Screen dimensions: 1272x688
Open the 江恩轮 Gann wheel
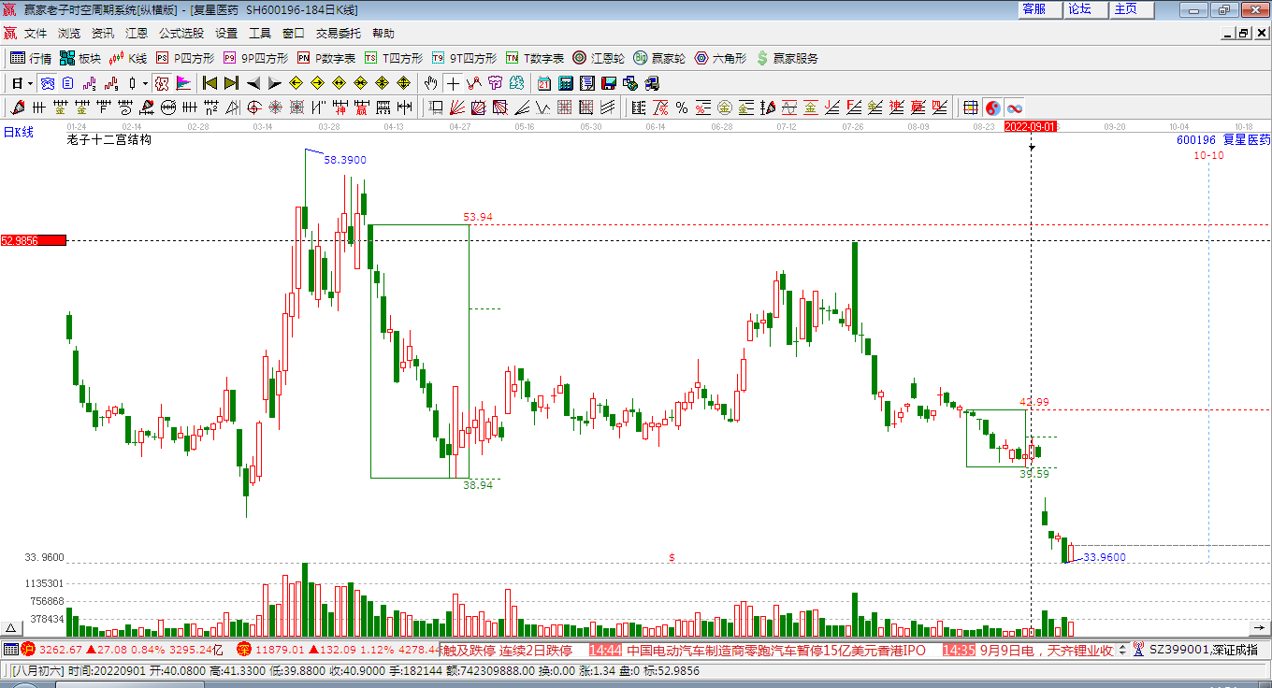599,58
